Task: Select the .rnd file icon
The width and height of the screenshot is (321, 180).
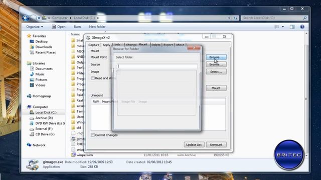Action: [x=73, y=133]
